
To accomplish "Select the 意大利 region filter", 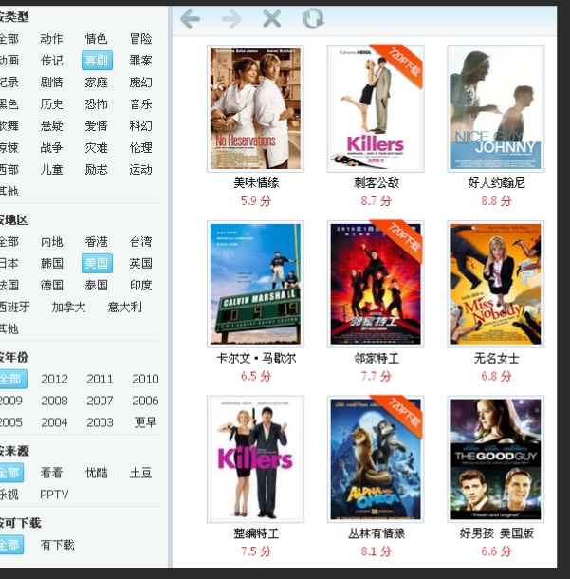I will 124,307.
